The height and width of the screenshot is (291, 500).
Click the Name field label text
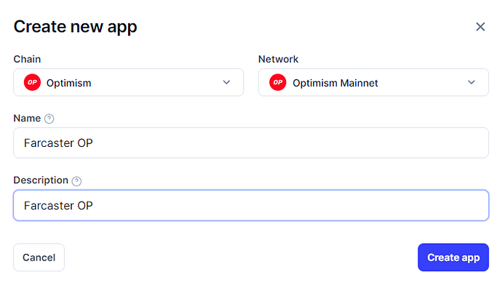click(27, 119)
